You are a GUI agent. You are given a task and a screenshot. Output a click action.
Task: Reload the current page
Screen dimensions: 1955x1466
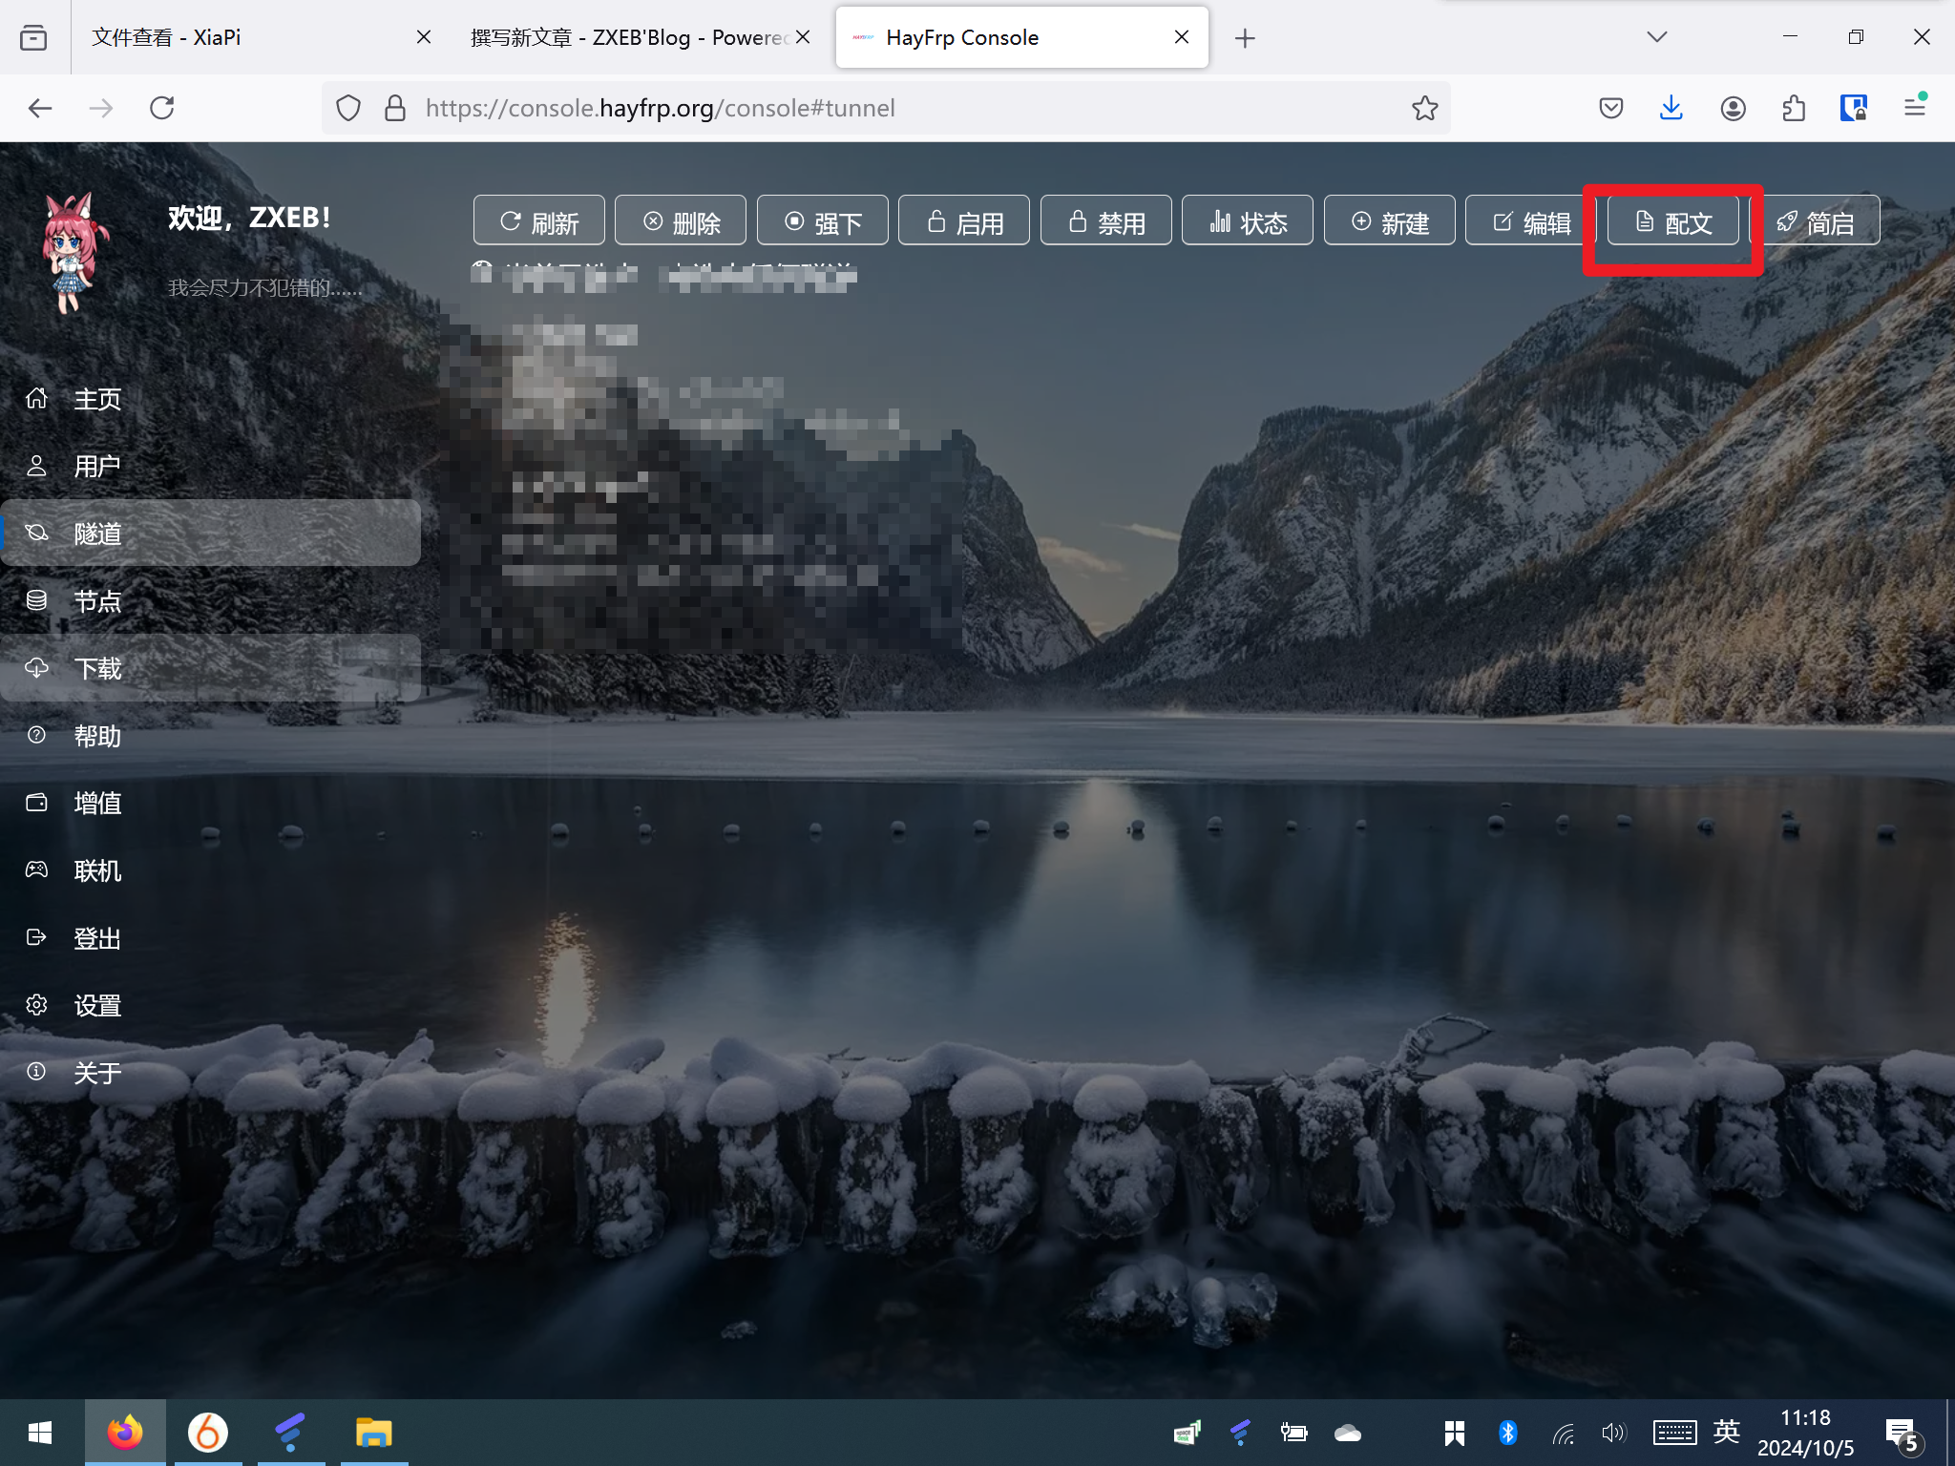point(162,108)
